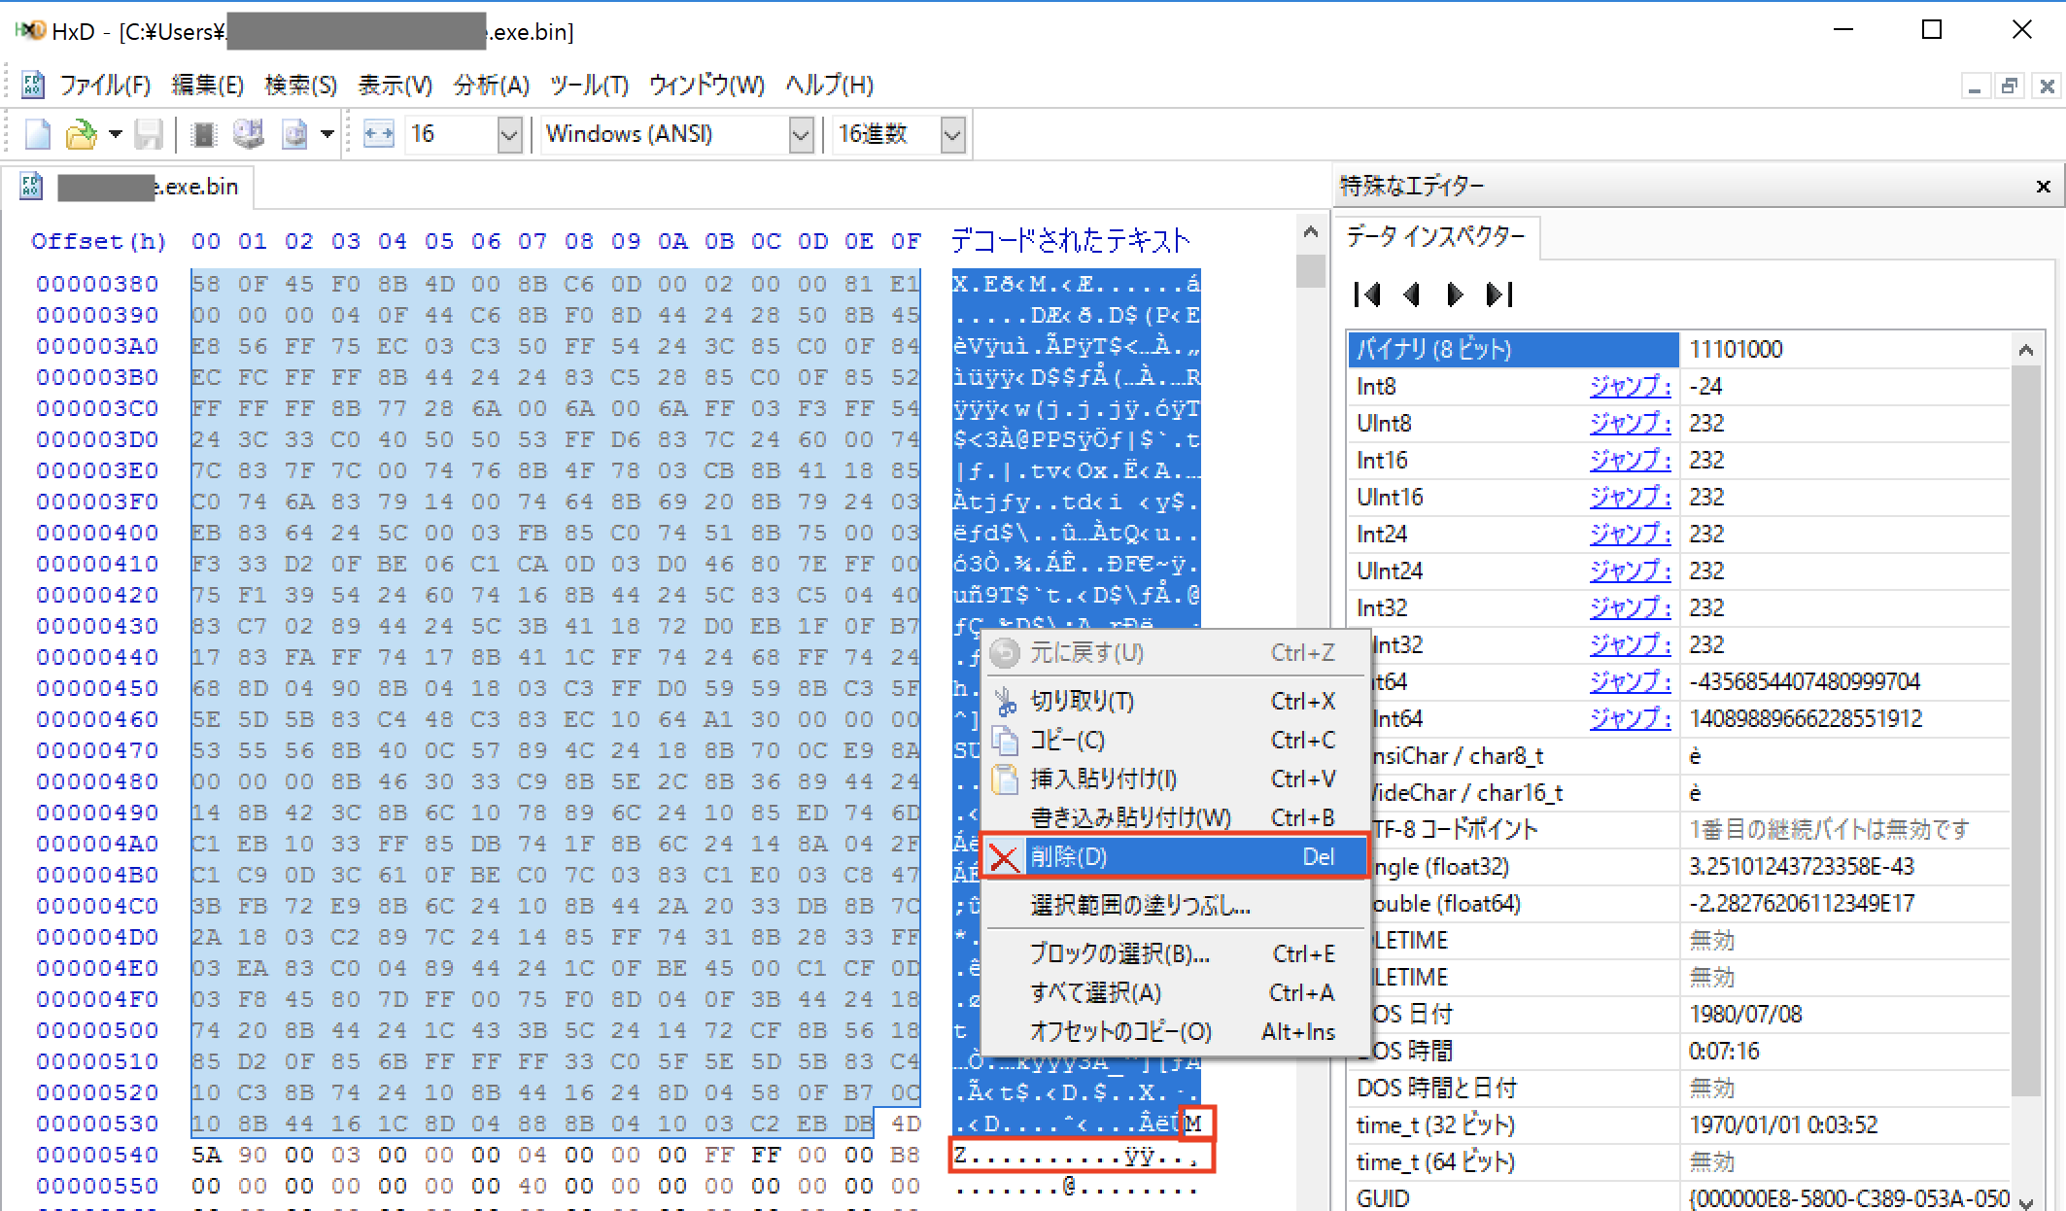Open the 16進数 offset base dropdown
The image size is (2066, 1211).
(952, 134)
